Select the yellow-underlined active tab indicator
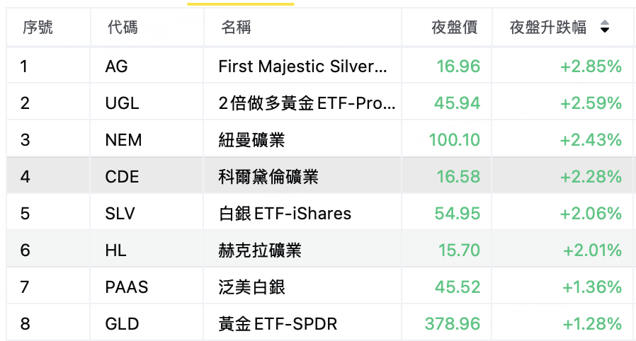Screen dimensions: 636x341 [x=241, y=4]
